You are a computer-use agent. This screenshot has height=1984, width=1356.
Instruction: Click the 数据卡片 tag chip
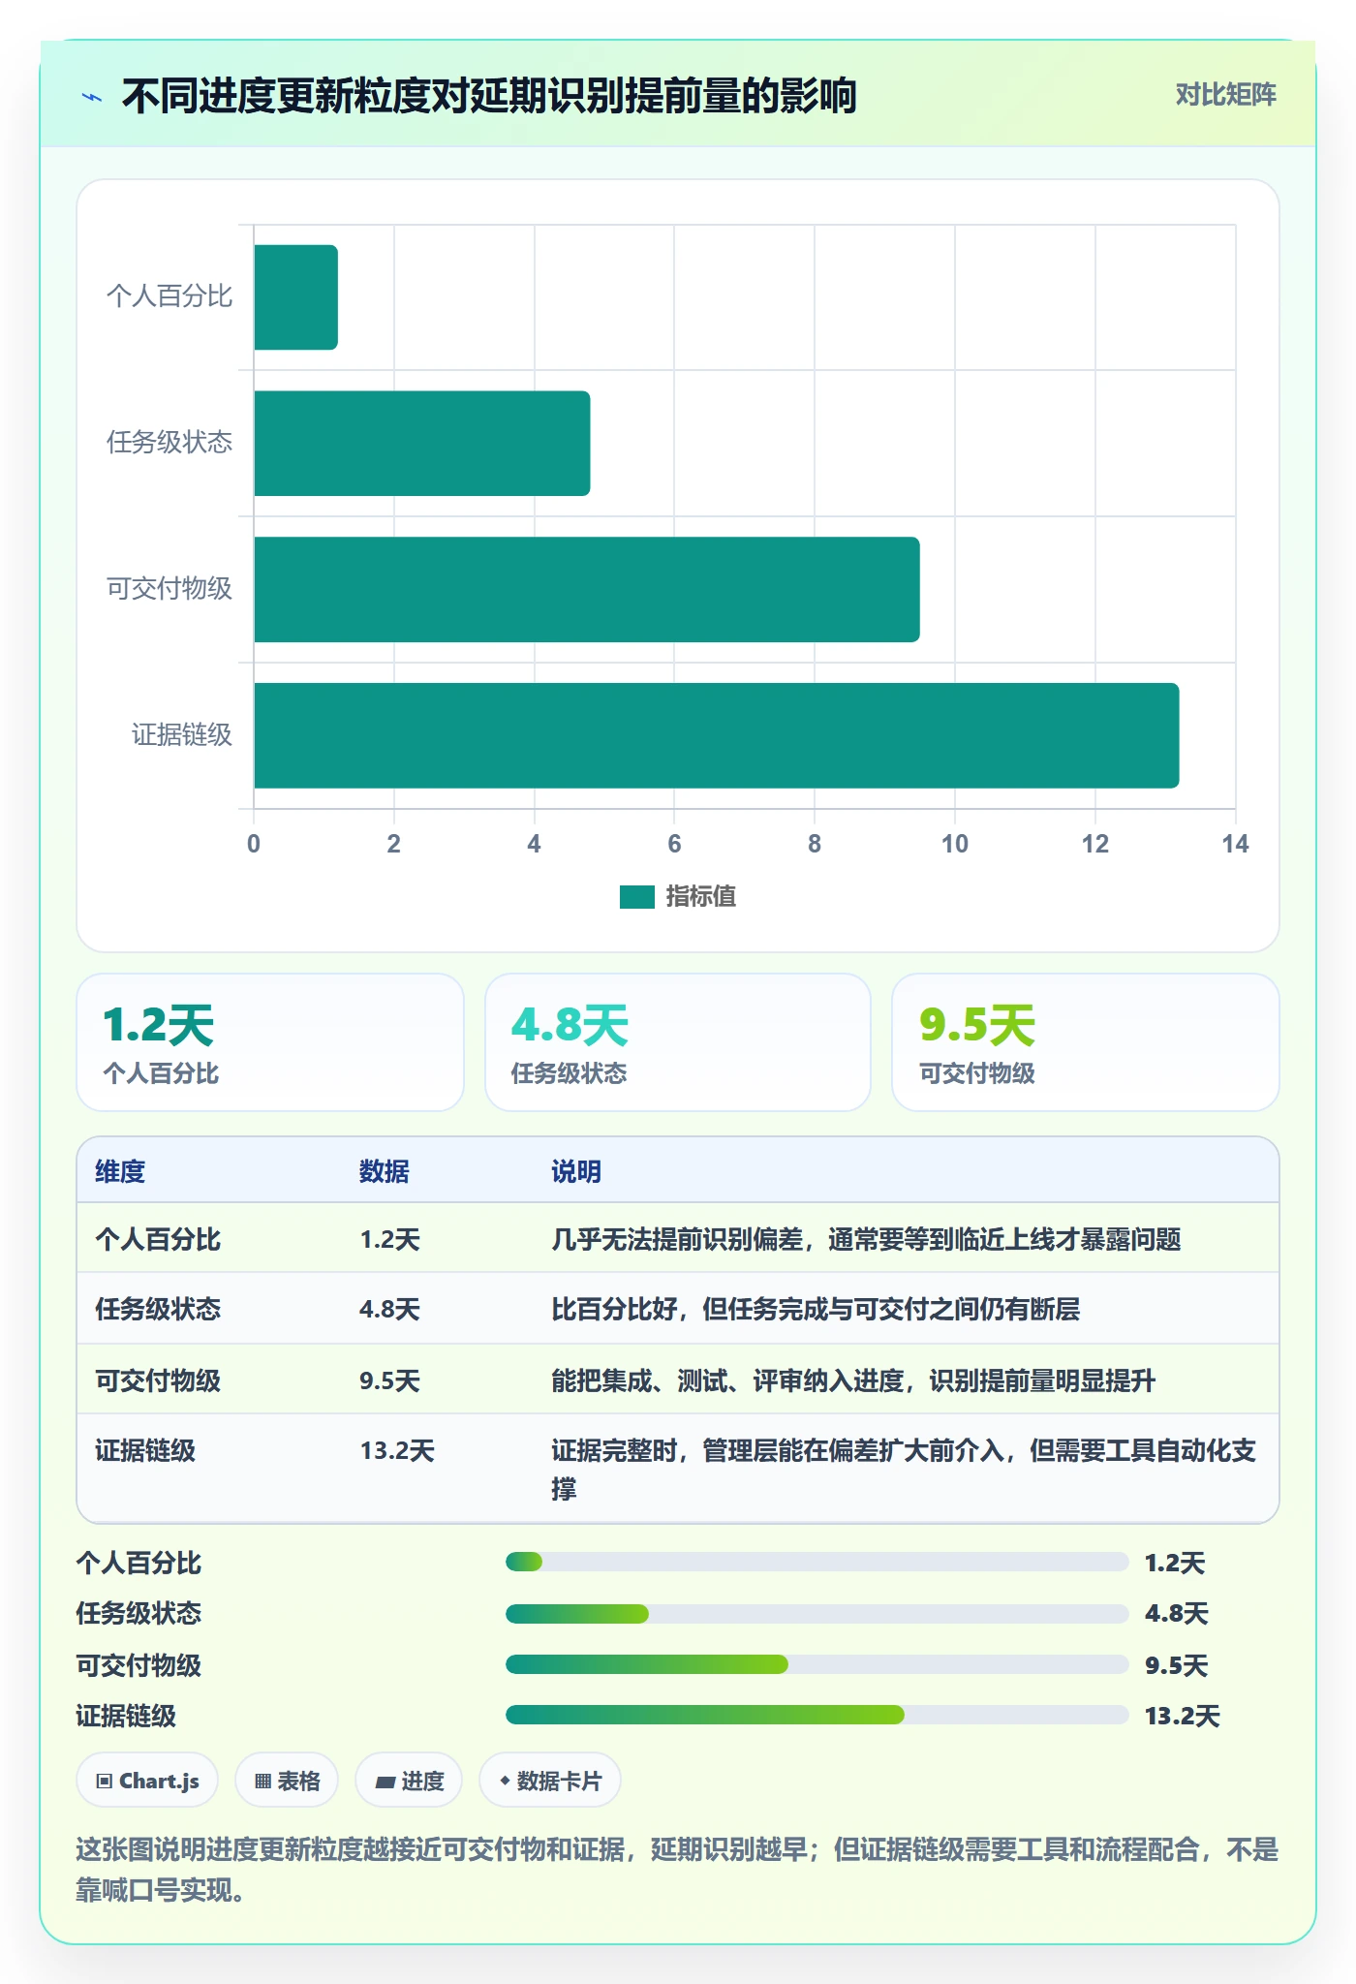(x=549, y=1781)
